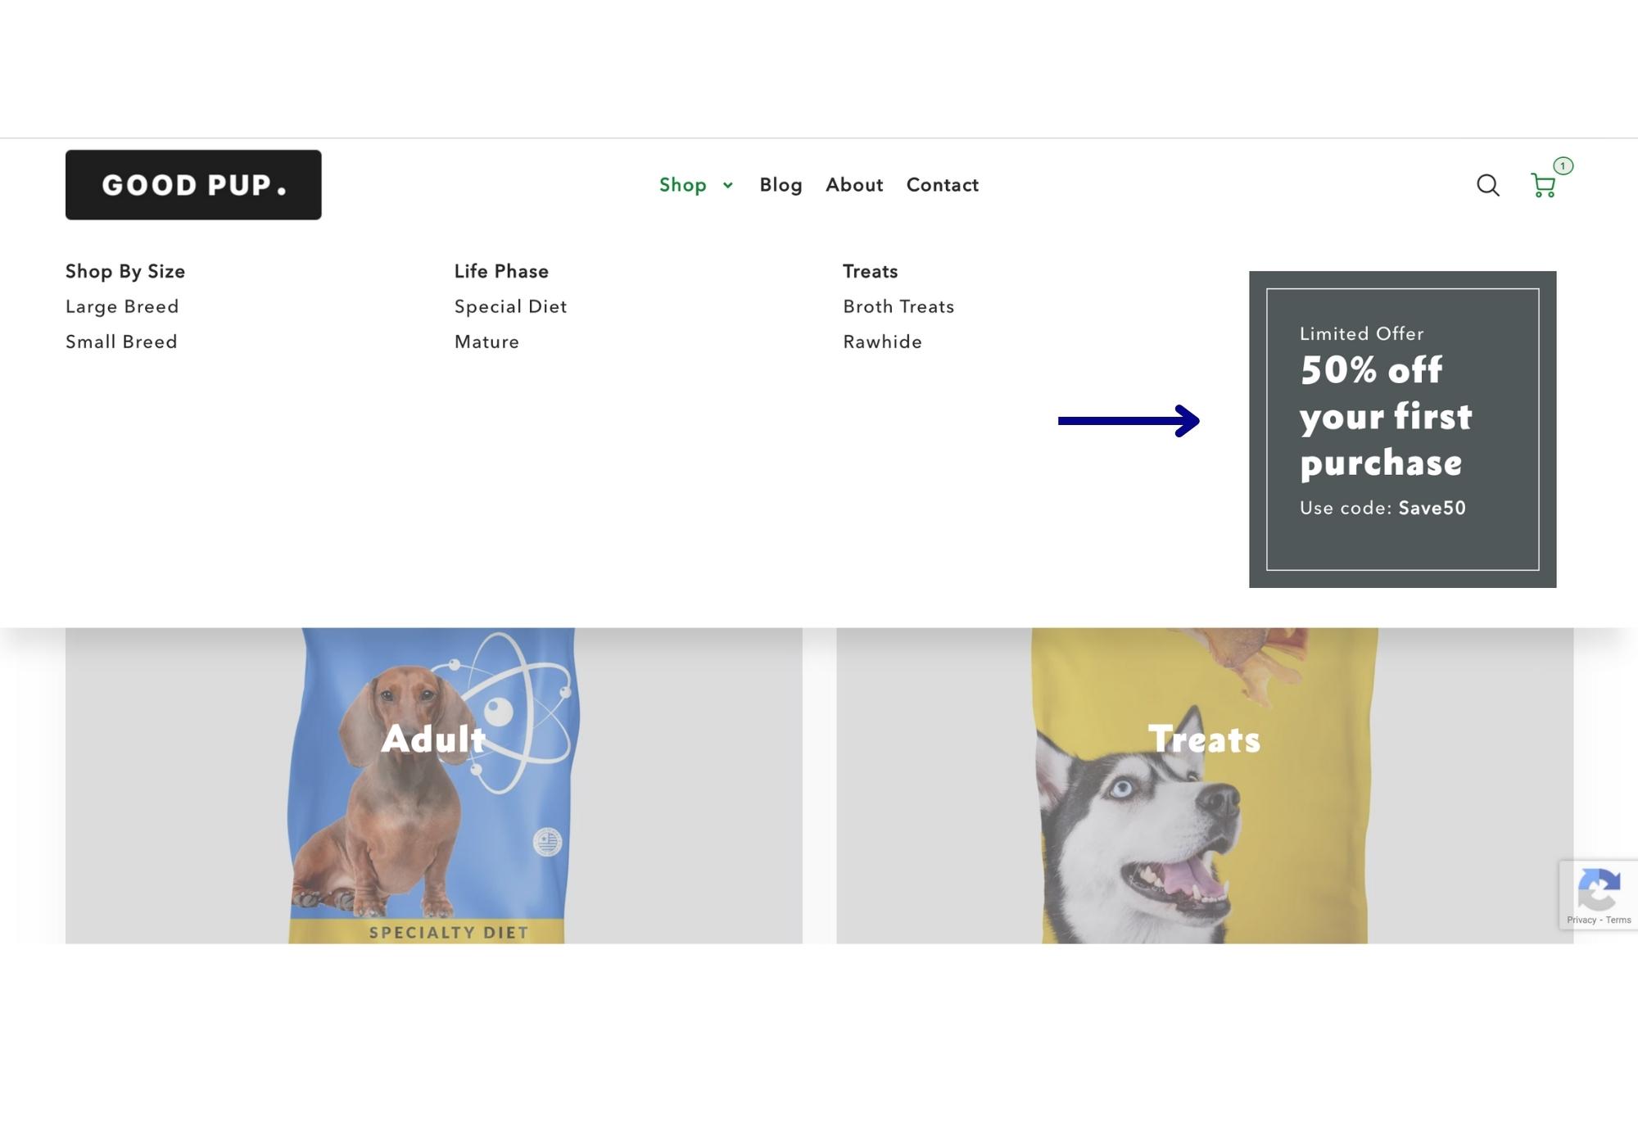Select the Large Breed link
The height and width of the screenshot is (1126, 1638).
tap(121, 307)
